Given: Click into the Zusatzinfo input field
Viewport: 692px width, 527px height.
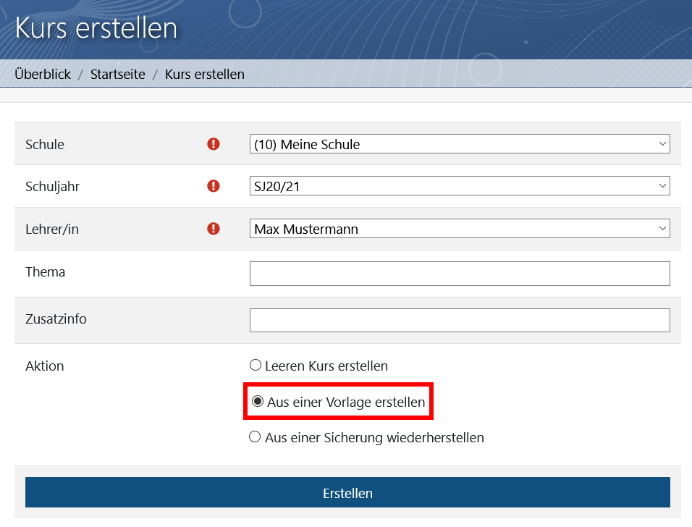Looking at the screenshot, I should 460,319.
